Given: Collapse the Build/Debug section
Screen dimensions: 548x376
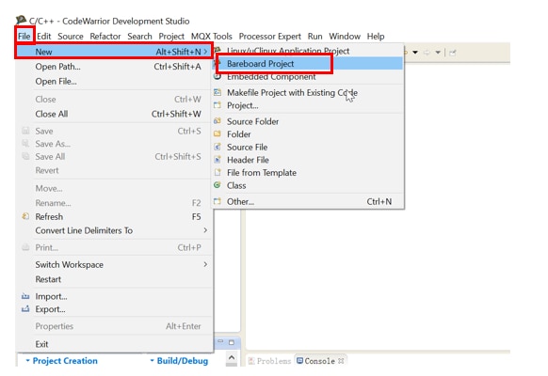Looking at the screenshot, I should [x=152, y=361].
